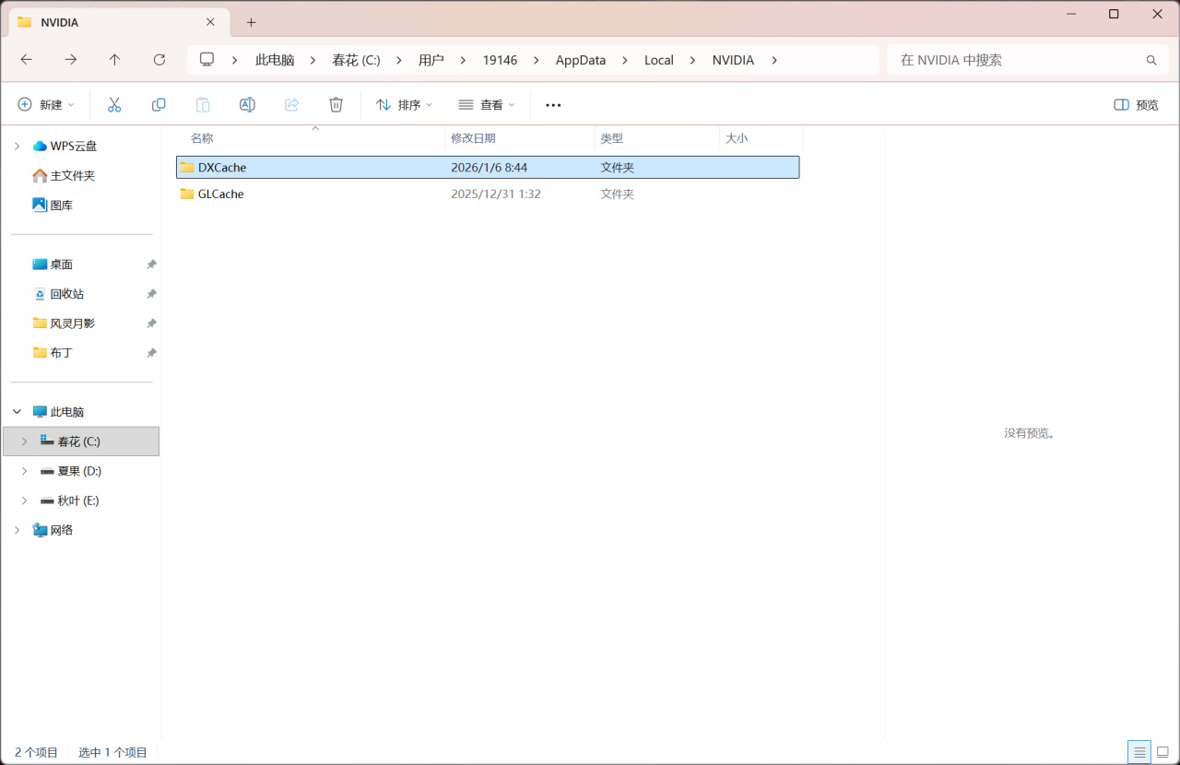Collapse the 此电脑 tree node
1180x765 pixels.
18,412
